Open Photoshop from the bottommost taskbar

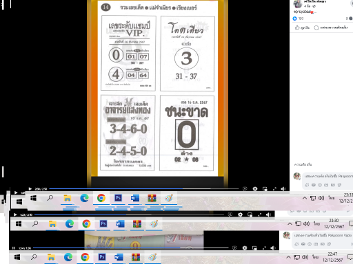click(102, 257)
